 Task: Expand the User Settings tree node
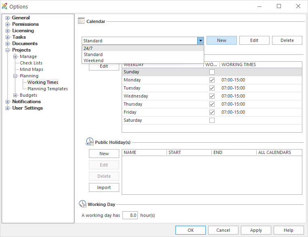click(x=7, y=108)
